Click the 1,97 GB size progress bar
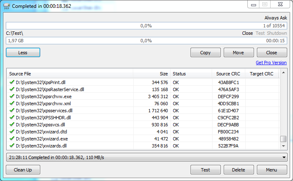The image size is (293, 181). (x=146, y=41)
